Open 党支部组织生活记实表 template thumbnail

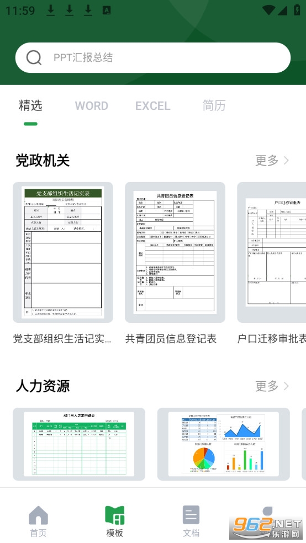pos(63,252)
